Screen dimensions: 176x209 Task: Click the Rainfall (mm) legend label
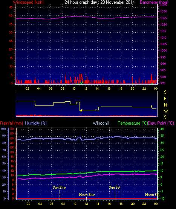11,123
